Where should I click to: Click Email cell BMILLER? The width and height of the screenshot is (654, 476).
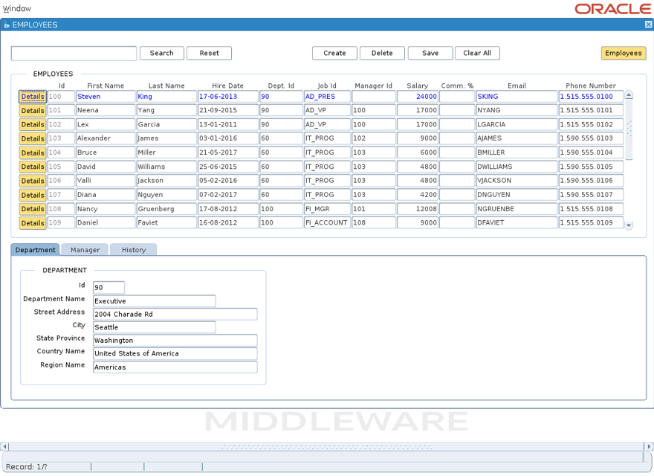517,152
